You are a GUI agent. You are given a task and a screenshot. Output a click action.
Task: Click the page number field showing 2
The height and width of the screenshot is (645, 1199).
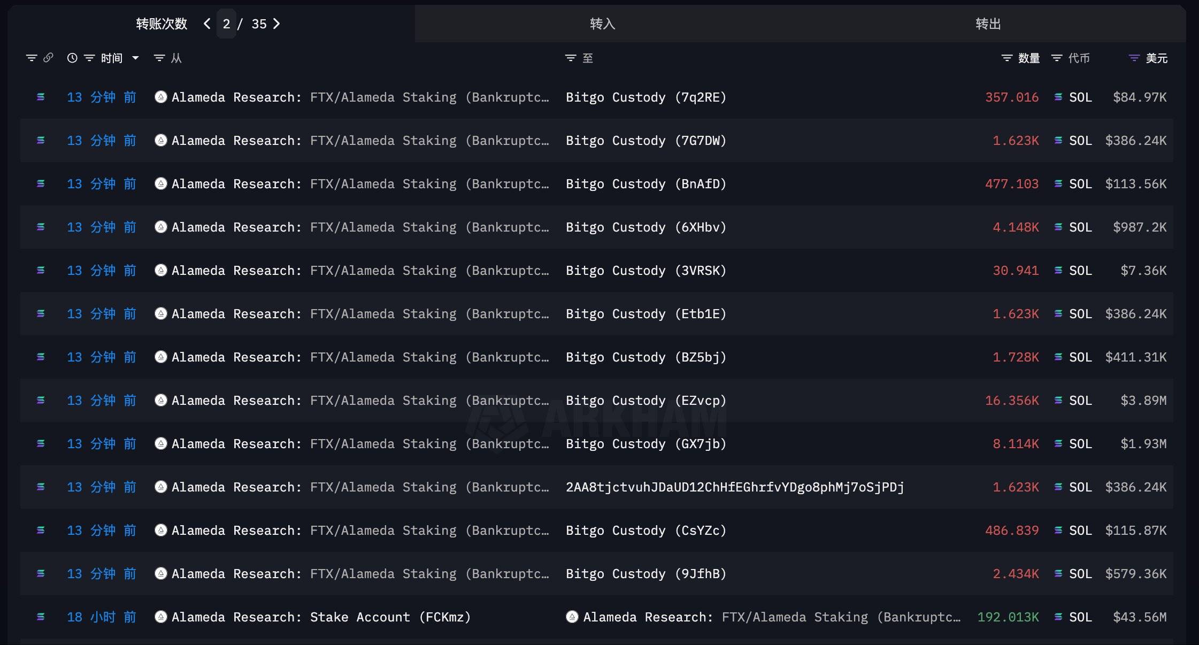(226, 24)
